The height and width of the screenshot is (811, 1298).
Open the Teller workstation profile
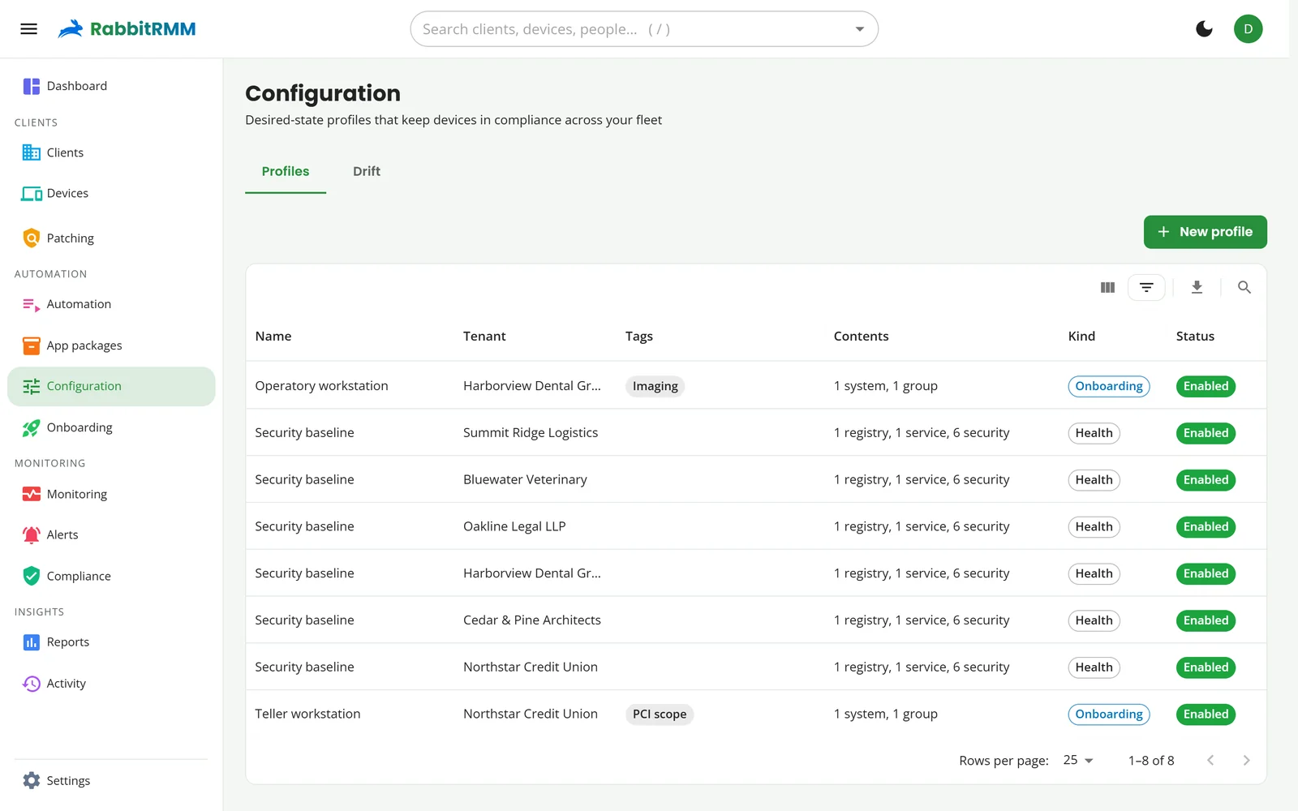[x=307, y=714]
